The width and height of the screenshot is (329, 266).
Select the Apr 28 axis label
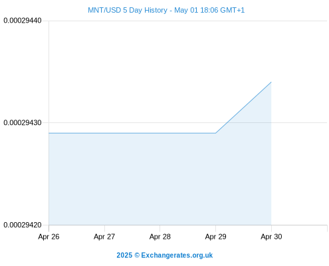pyautogui.click(x=160, y=237)
